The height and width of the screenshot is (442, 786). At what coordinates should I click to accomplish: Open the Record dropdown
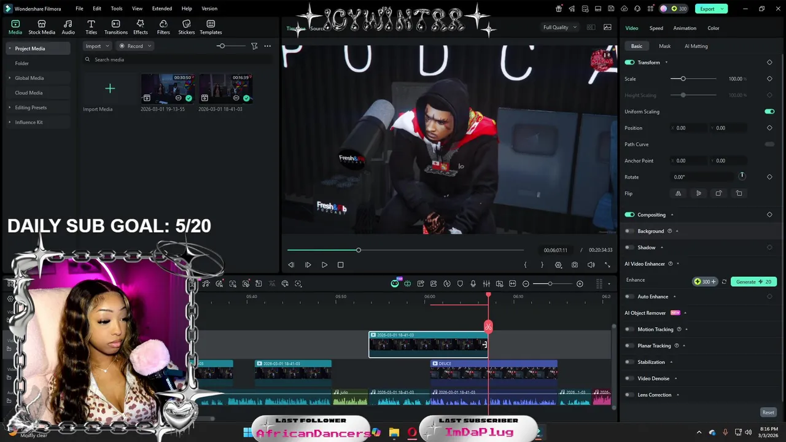tap(135, 46)
